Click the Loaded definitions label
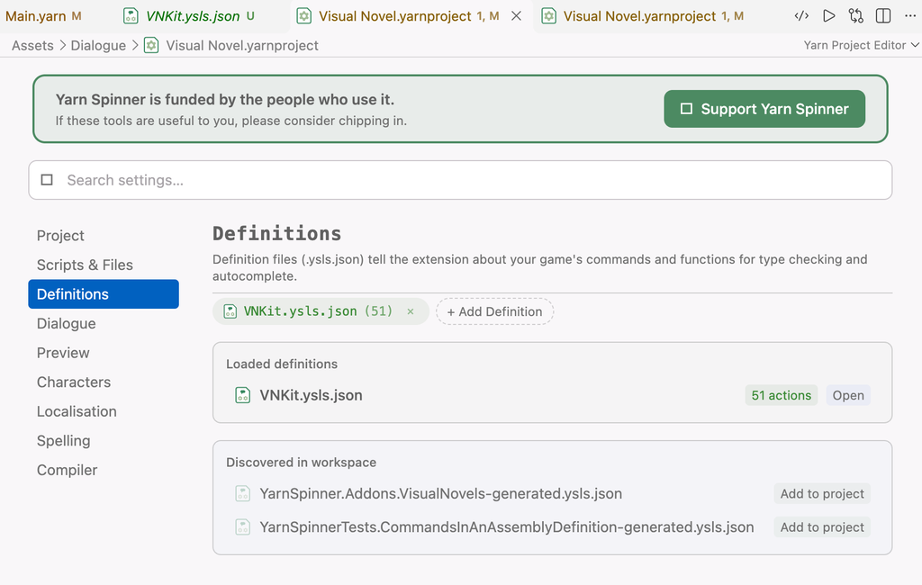This screenshot has height=585, width=922. [x=282, y=364]
